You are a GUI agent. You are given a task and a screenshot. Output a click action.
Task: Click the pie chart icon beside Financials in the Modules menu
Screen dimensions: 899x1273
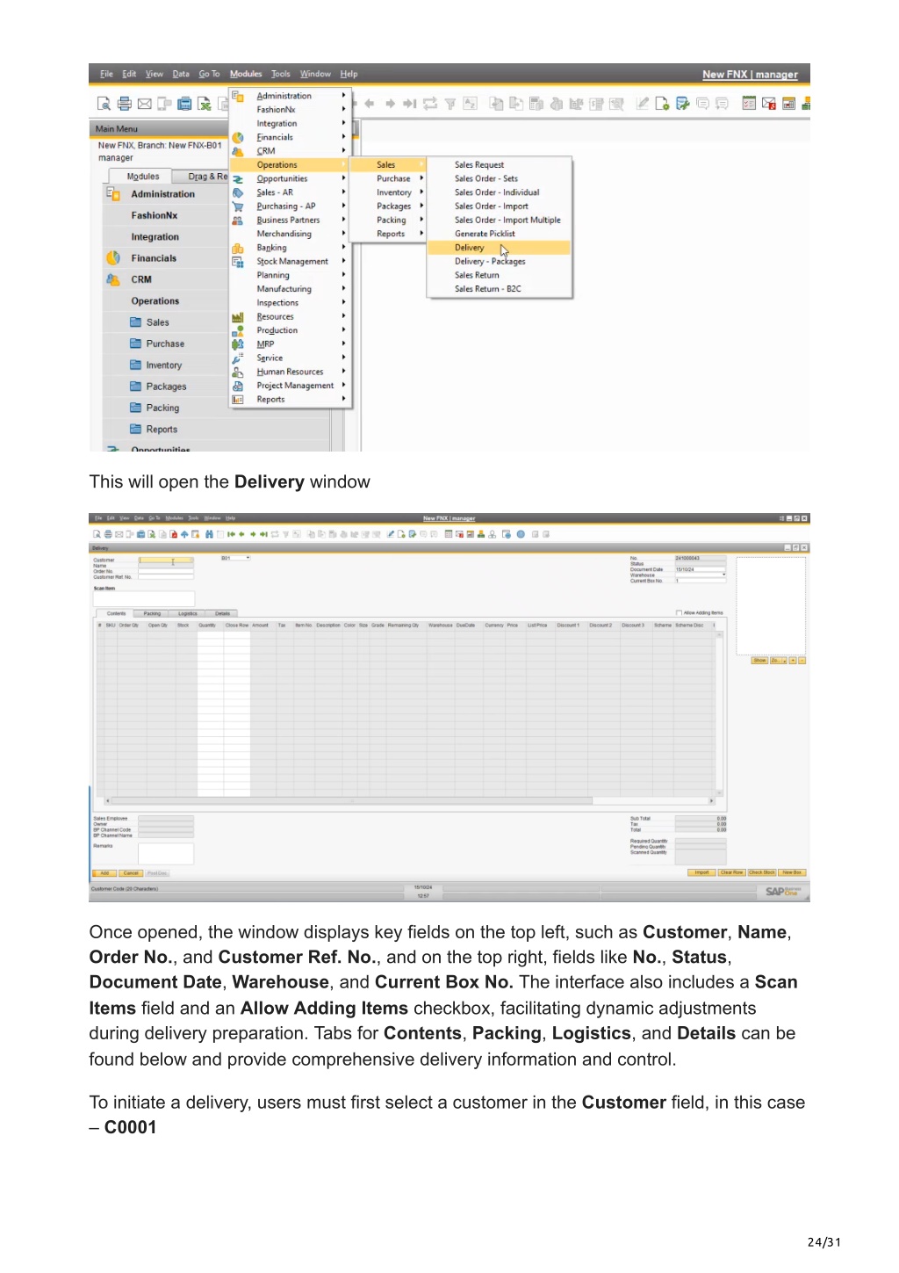coord(238,137)
